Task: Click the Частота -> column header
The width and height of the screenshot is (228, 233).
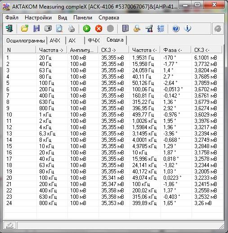Action: pyautogui.click(x=51, y=50)
